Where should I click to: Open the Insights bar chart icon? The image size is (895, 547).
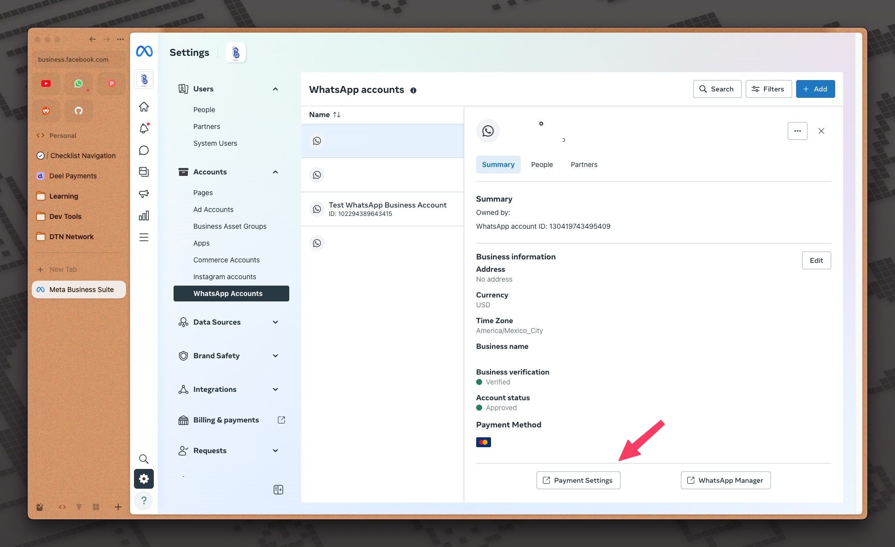coord(144,216)
